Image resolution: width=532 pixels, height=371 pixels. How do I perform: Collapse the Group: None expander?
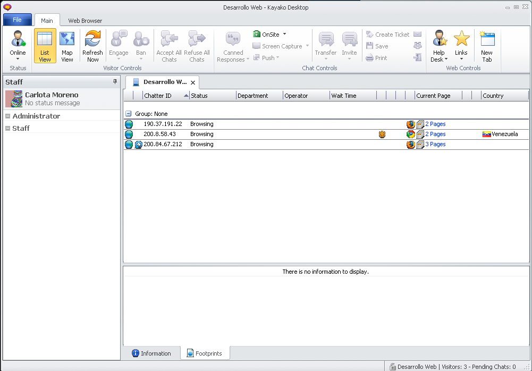129,114
